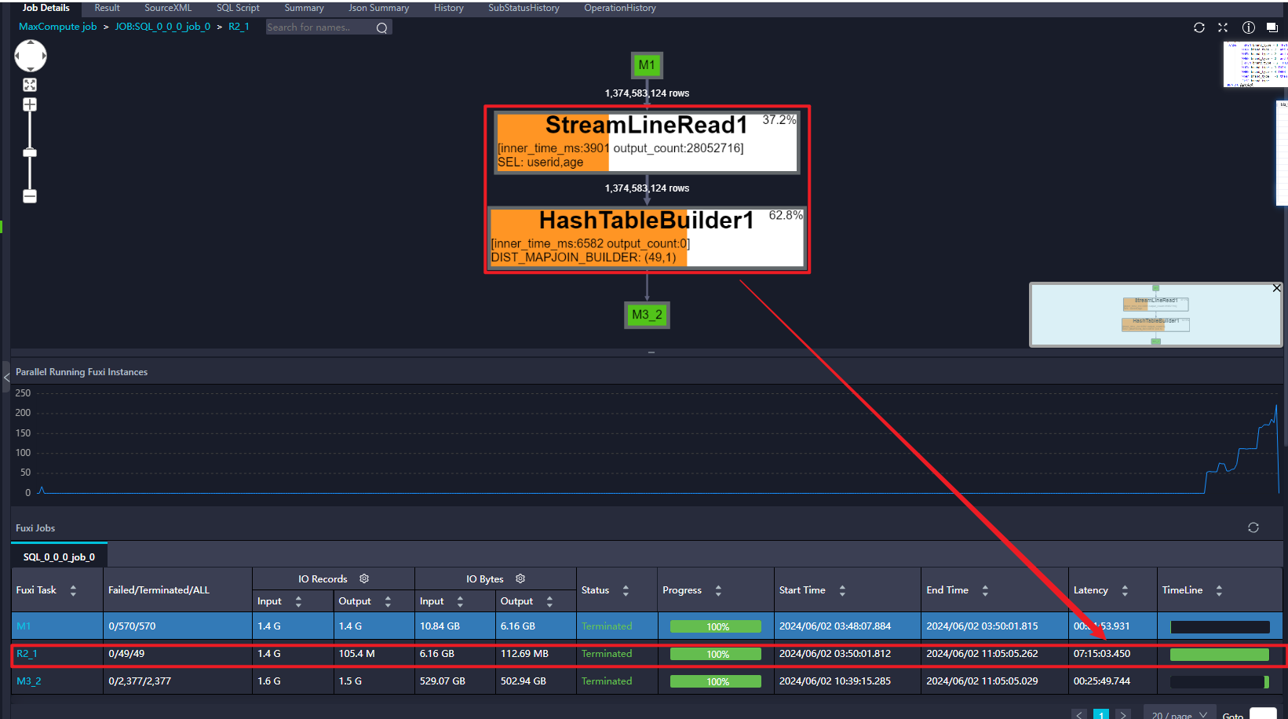Open the Json Summary tab
This screenshot has height=719, width=1288.
point(379,8)
